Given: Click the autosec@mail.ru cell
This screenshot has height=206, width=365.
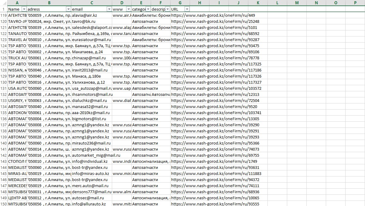Looking at the screenshot, I should (x=91, y=198).
